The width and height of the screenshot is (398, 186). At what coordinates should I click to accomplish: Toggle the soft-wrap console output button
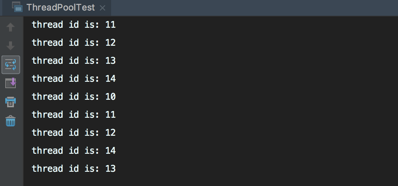coord(11,65)
